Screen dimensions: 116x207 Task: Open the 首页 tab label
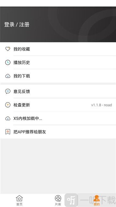[19, 204]
